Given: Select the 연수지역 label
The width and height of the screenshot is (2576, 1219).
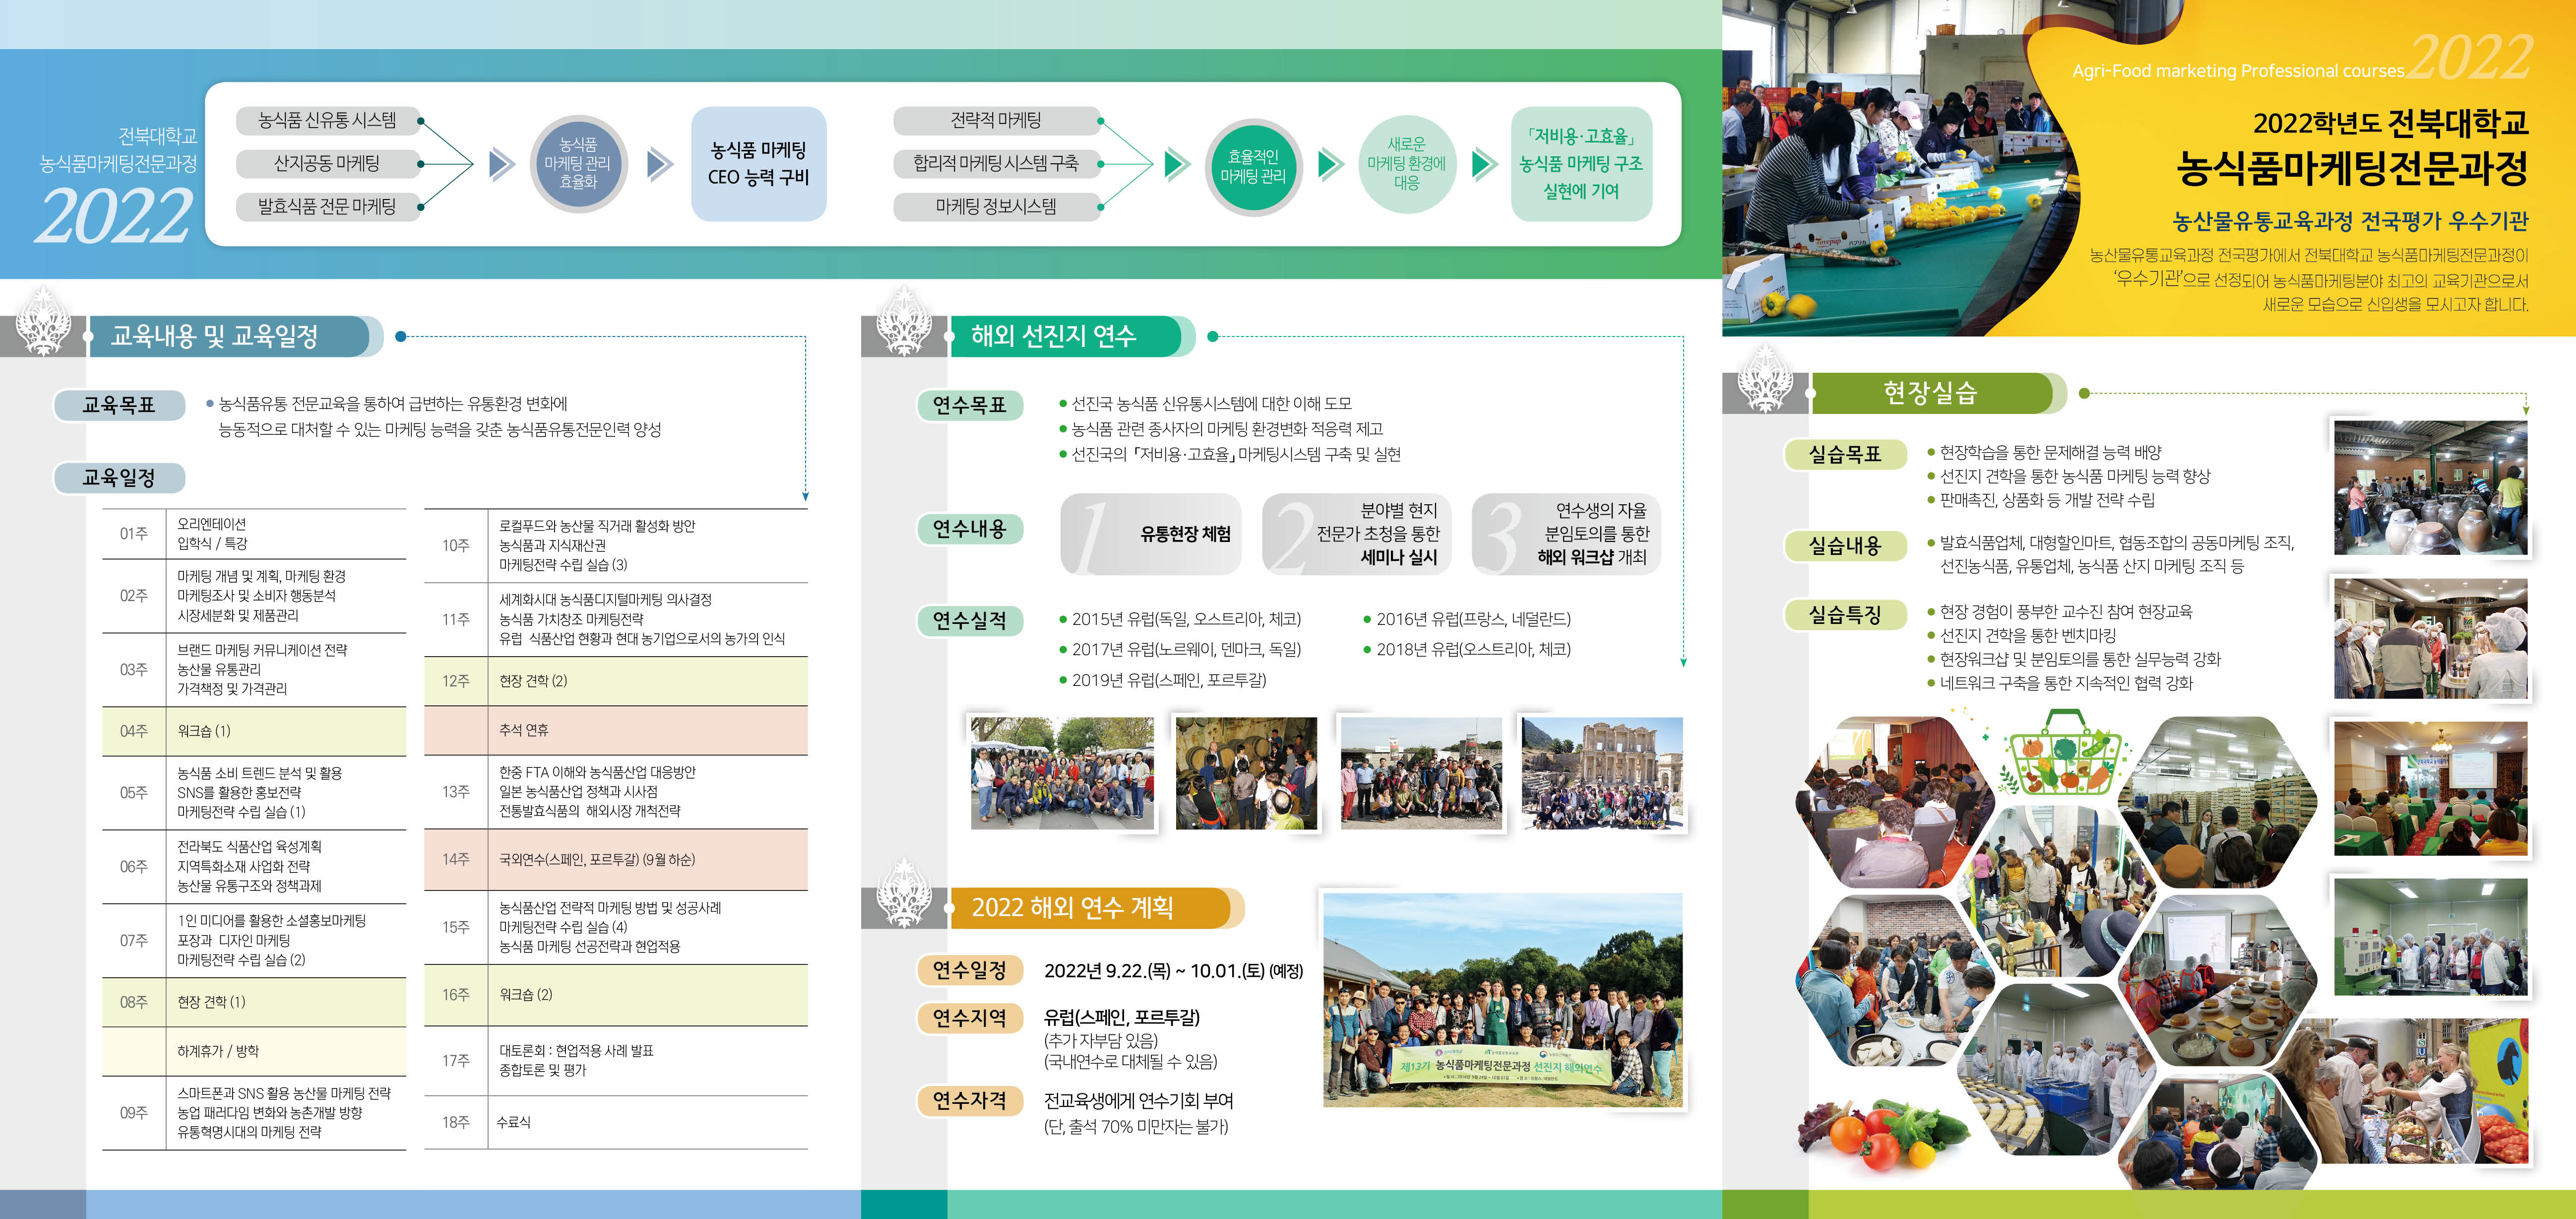Looking at the screenshot, I should coord(970,1018).
